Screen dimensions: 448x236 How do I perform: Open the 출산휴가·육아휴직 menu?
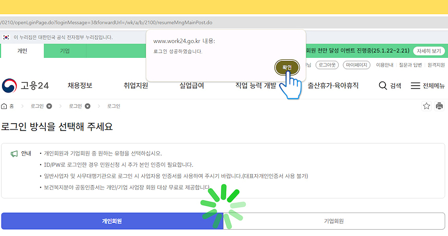click(x=333, y=85)
